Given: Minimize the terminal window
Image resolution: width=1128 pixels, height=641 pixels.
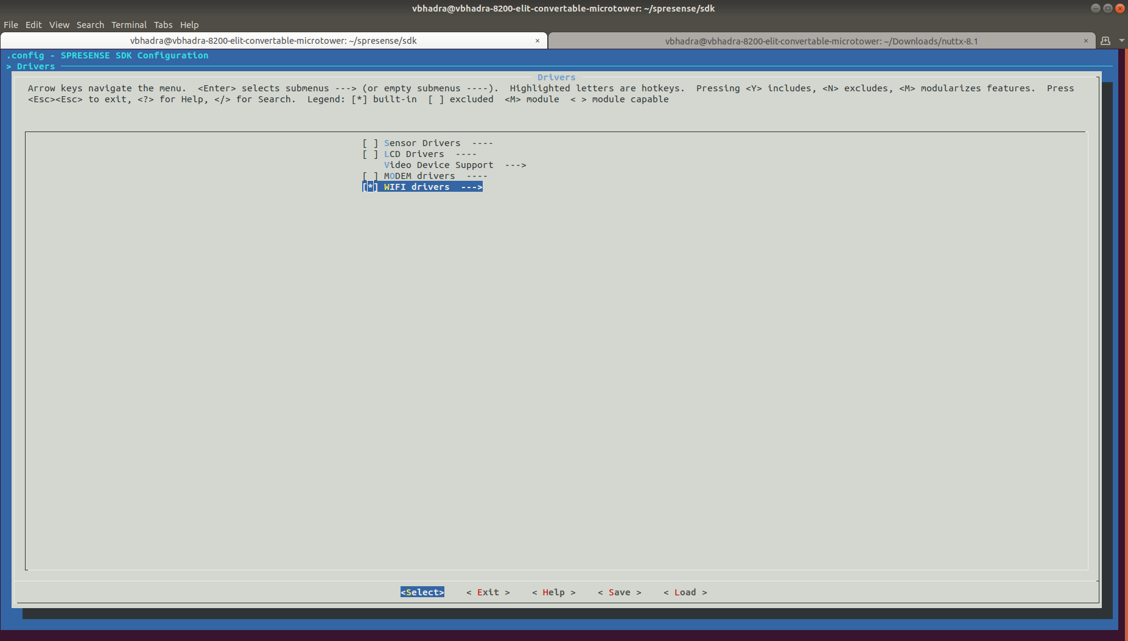Looking at the screenshot, I should (1096, 8).
